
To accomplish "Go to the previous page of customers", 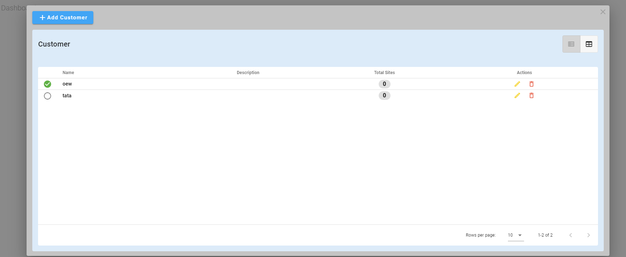I will (x=570, y=235).
